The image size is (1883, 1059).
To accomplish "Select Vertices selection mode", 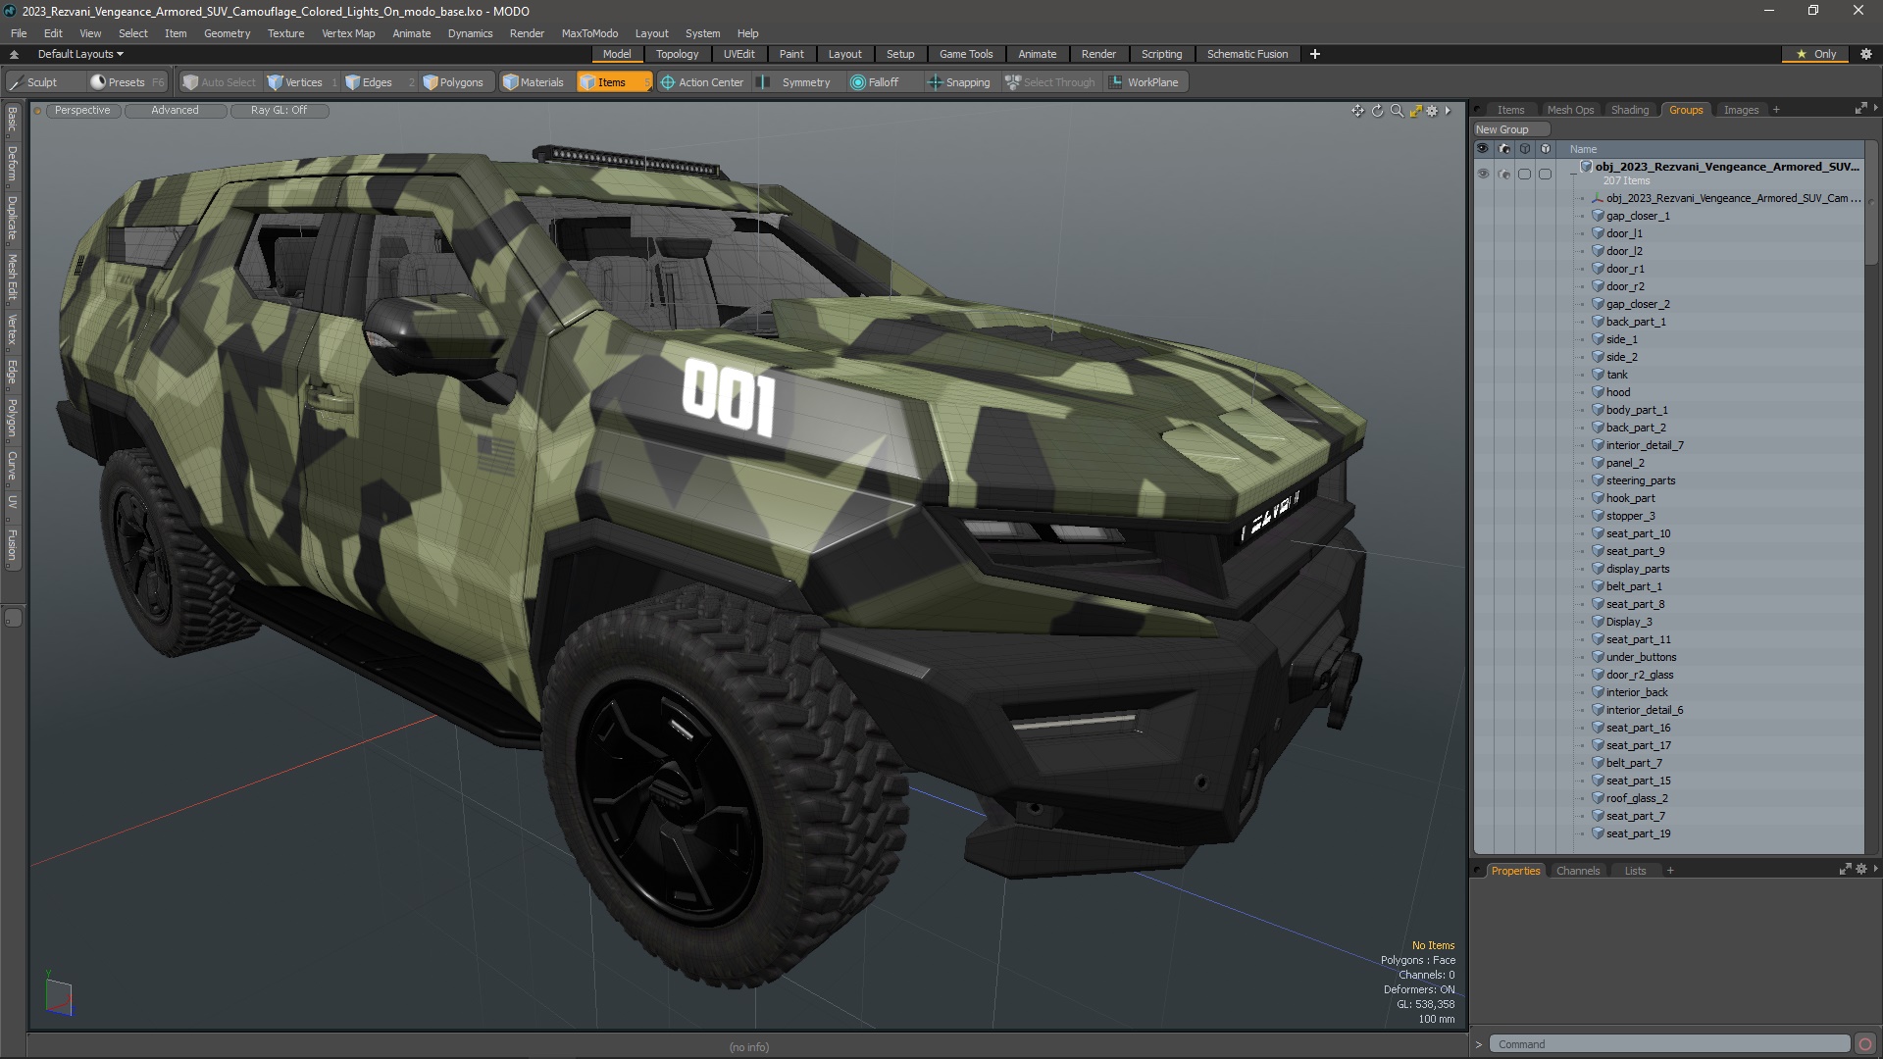I will pos(303,82).
